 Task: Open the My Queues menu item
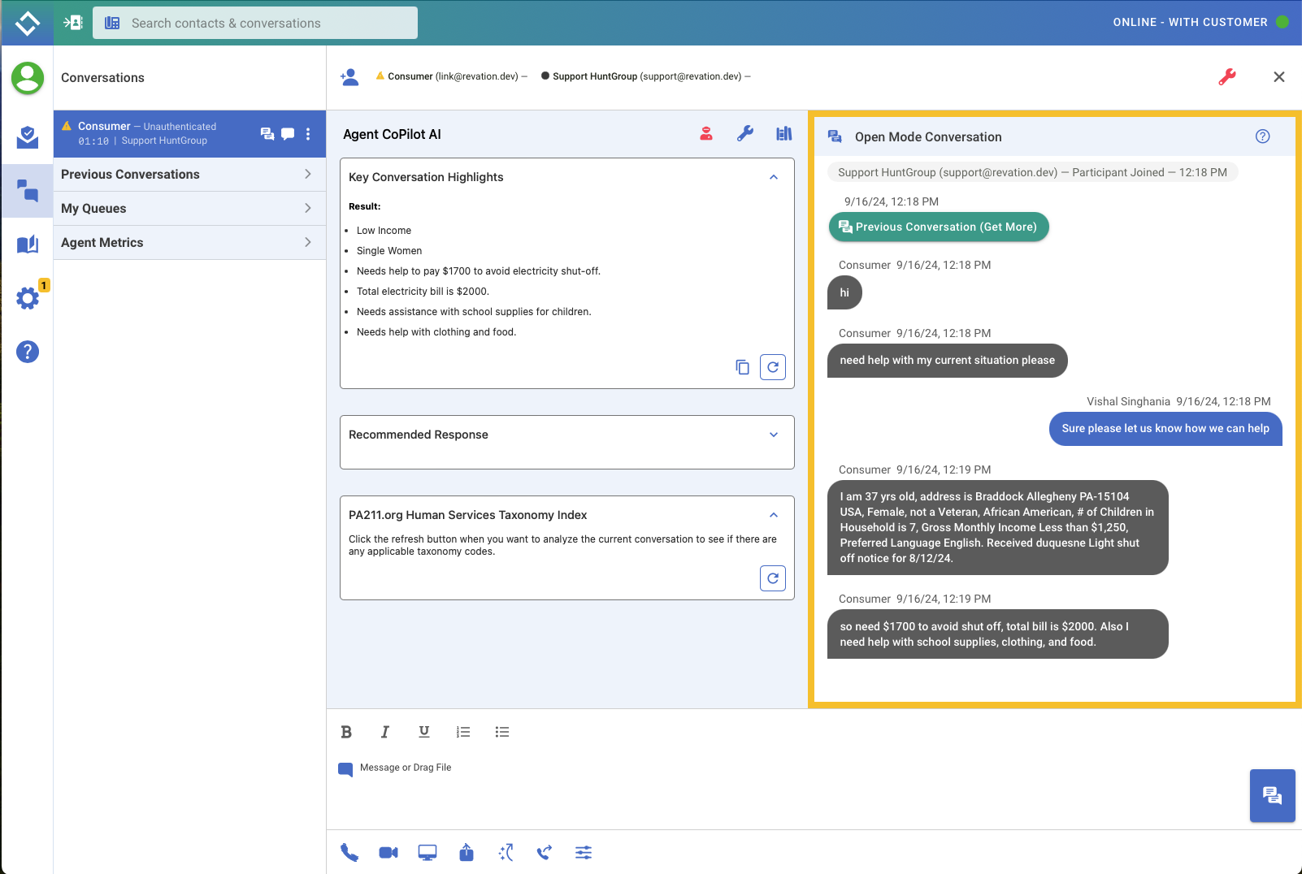tap(189, 209)
